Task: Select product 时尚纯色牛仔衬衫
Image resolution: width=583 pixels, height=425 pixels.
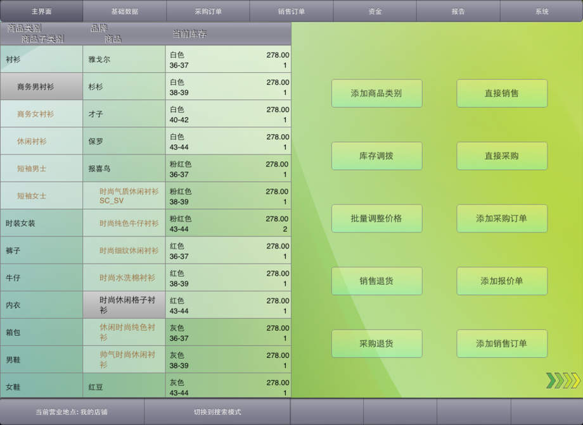Action: pos(129,223)
